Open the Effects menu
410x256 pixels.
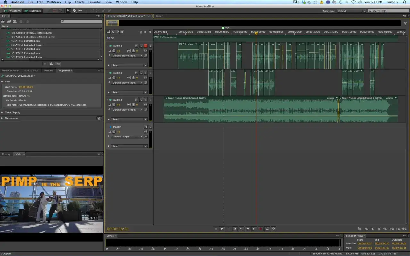click(x=79, y=2)
